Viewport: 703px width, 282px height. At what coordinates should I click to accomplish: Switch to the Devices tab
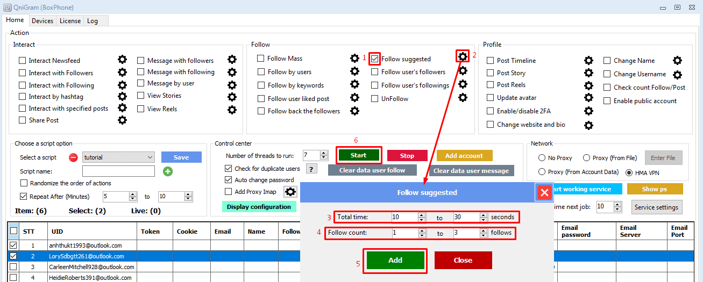pos(42,21)
